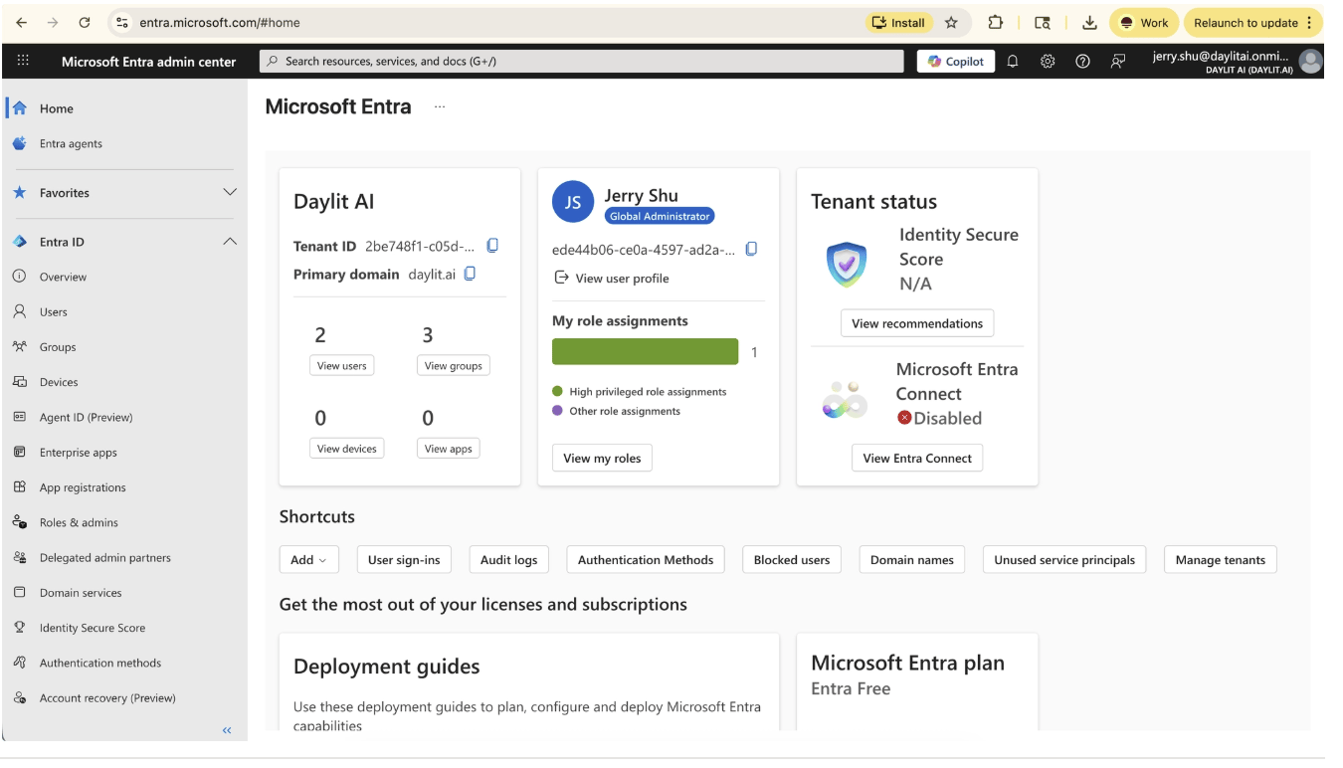Bookmark this page with star icon

point(951,23)
